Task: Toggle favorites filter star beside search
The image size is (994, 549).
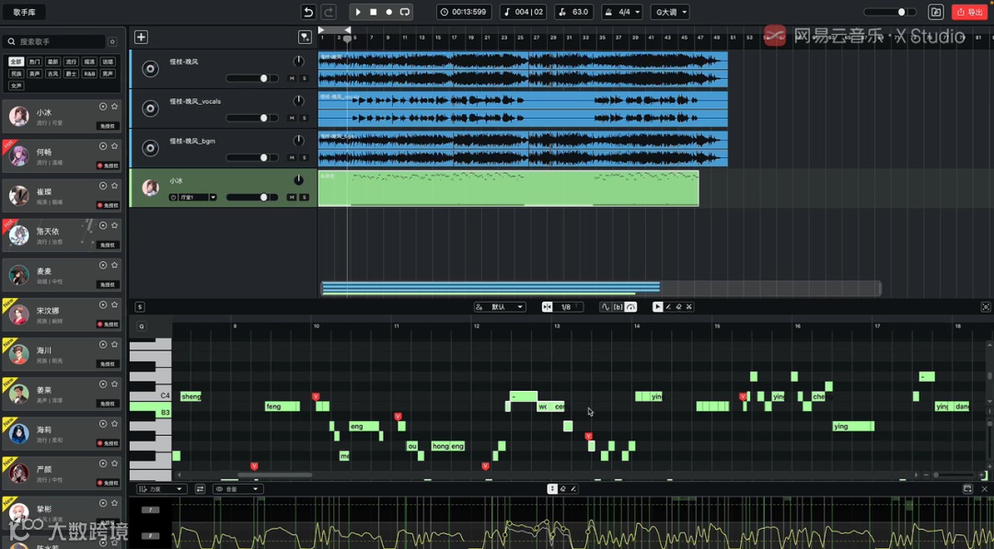Action: pos(112,41)
